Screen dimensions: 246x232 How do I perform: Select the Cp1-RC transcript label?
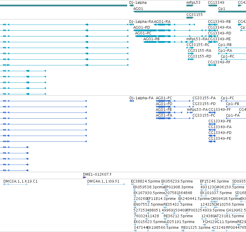pyautogui.click(x=227, y=56)
